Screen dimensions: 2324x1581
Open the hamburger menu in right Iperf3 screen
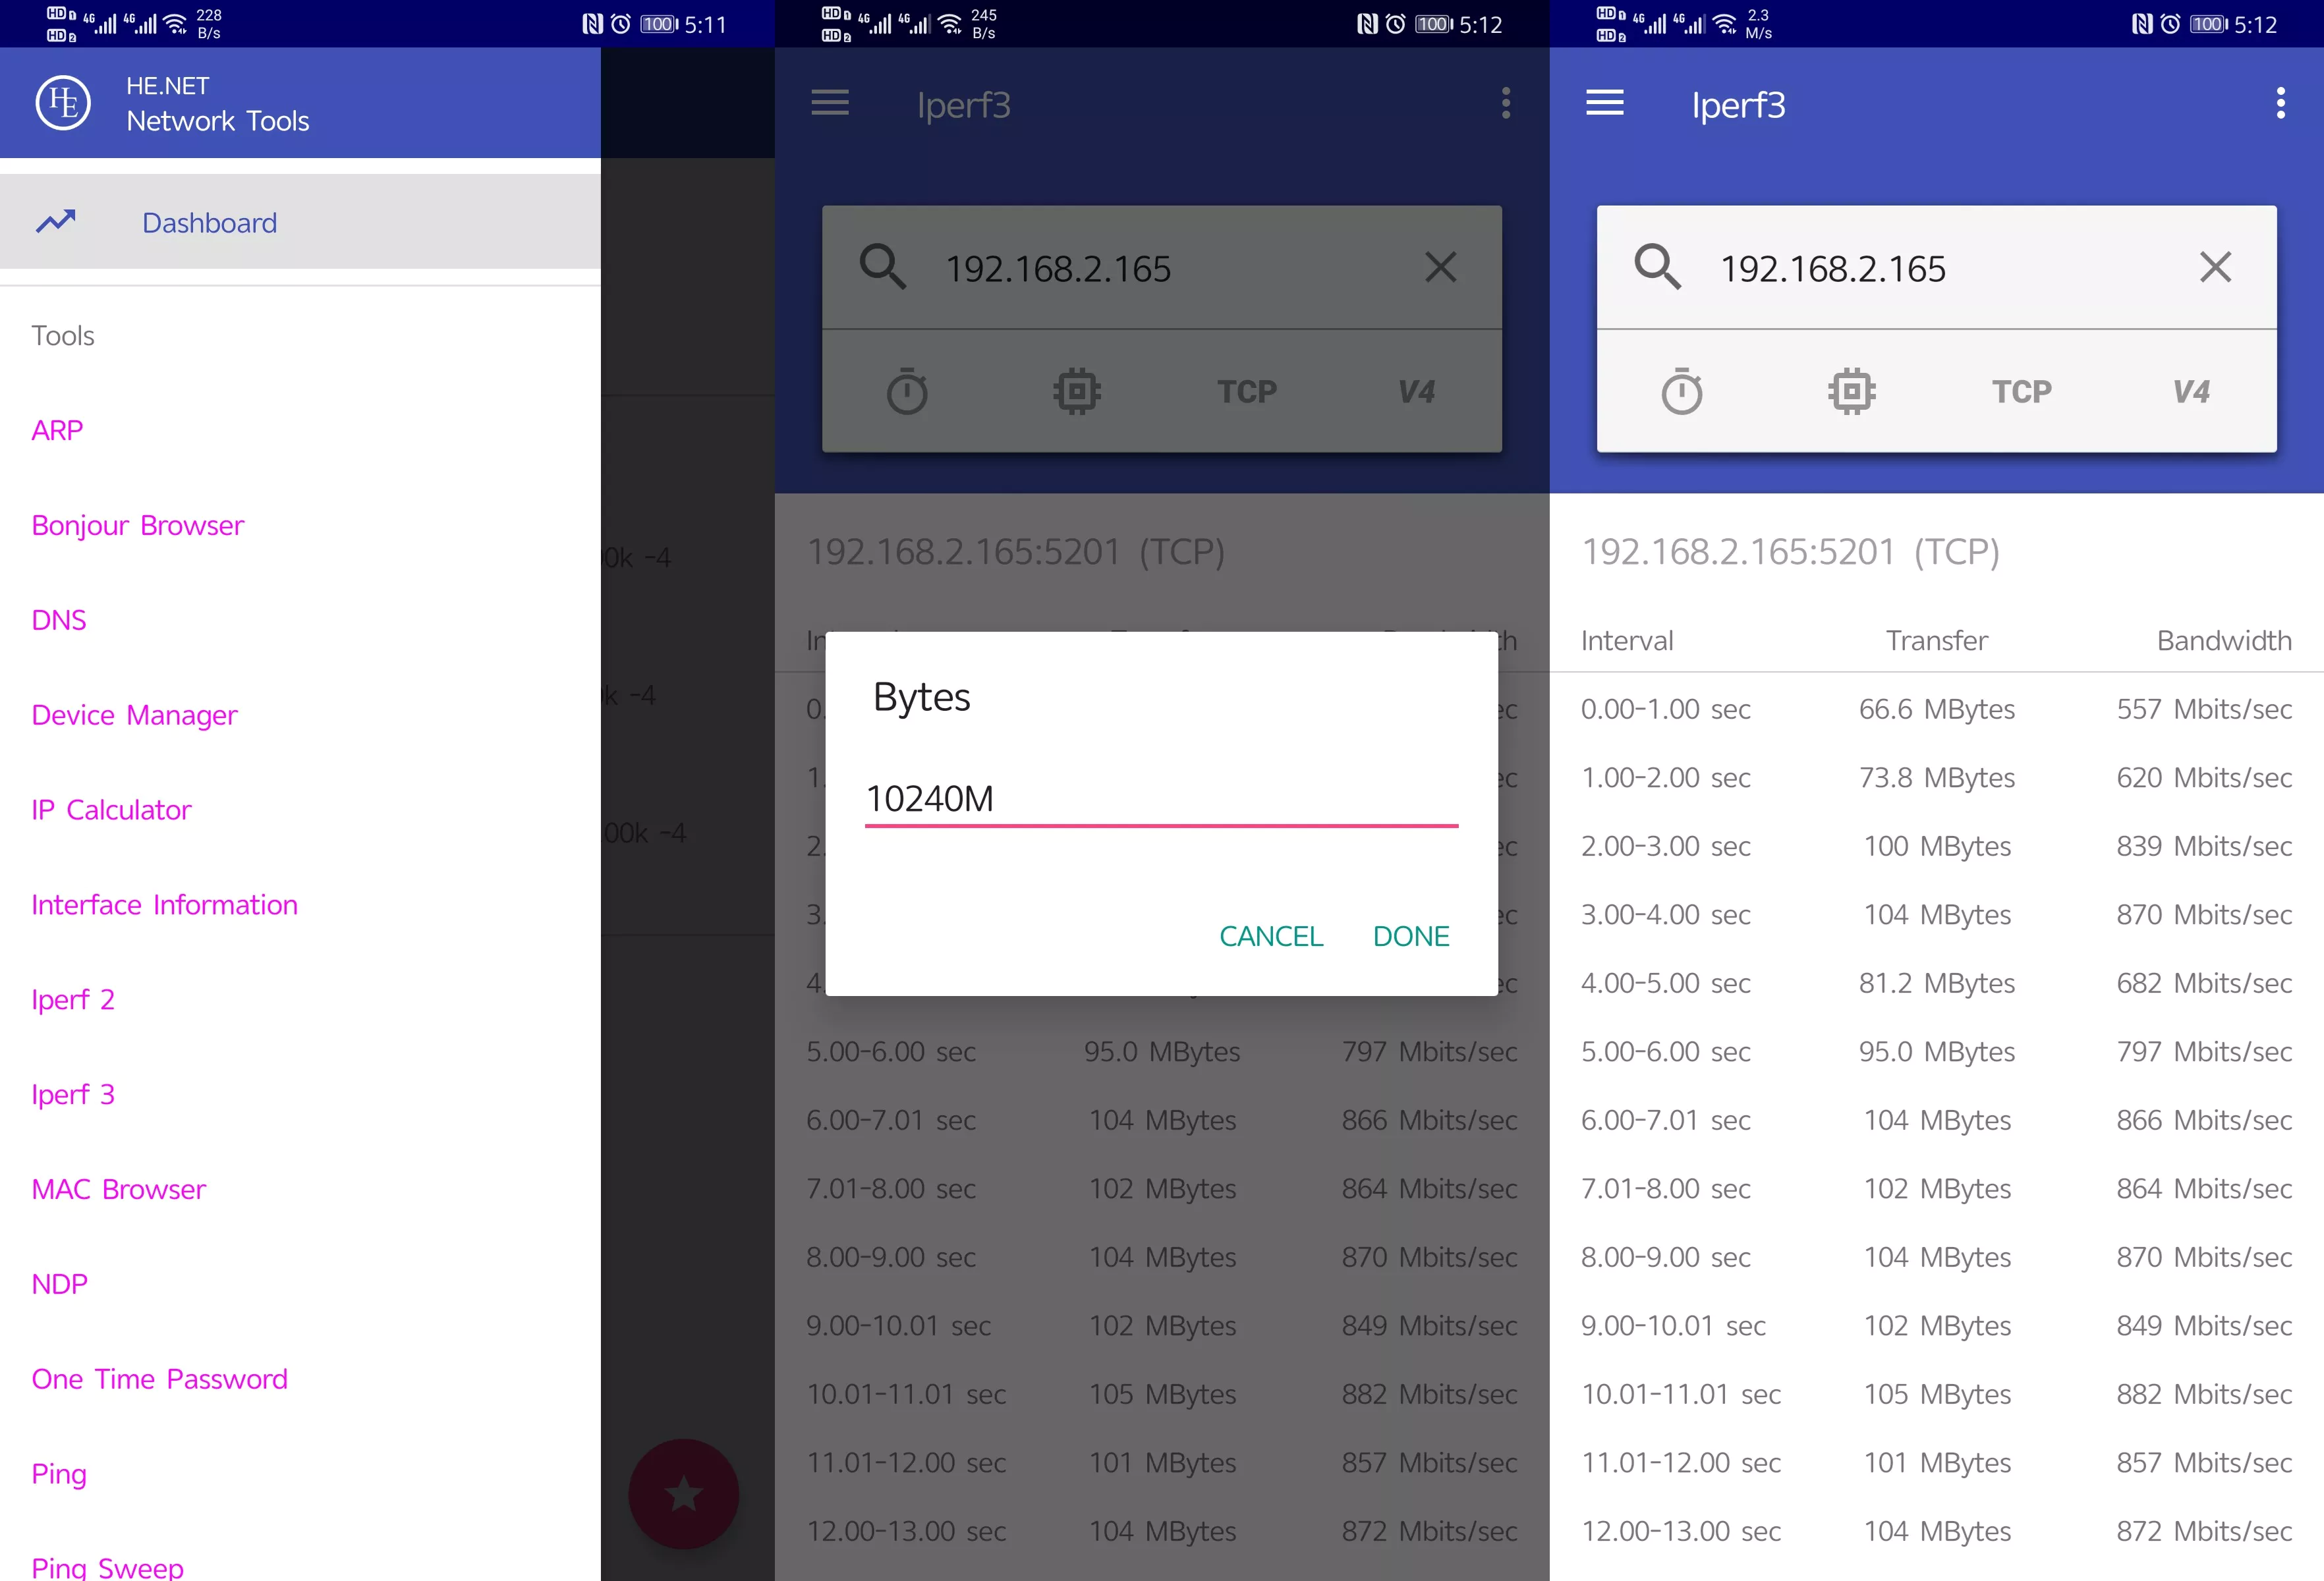tap(1604, 103)
